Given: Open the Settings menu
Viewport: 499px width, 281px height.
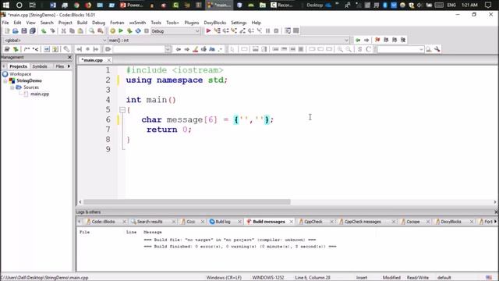Looking at the screenshot, I should 239,23.
